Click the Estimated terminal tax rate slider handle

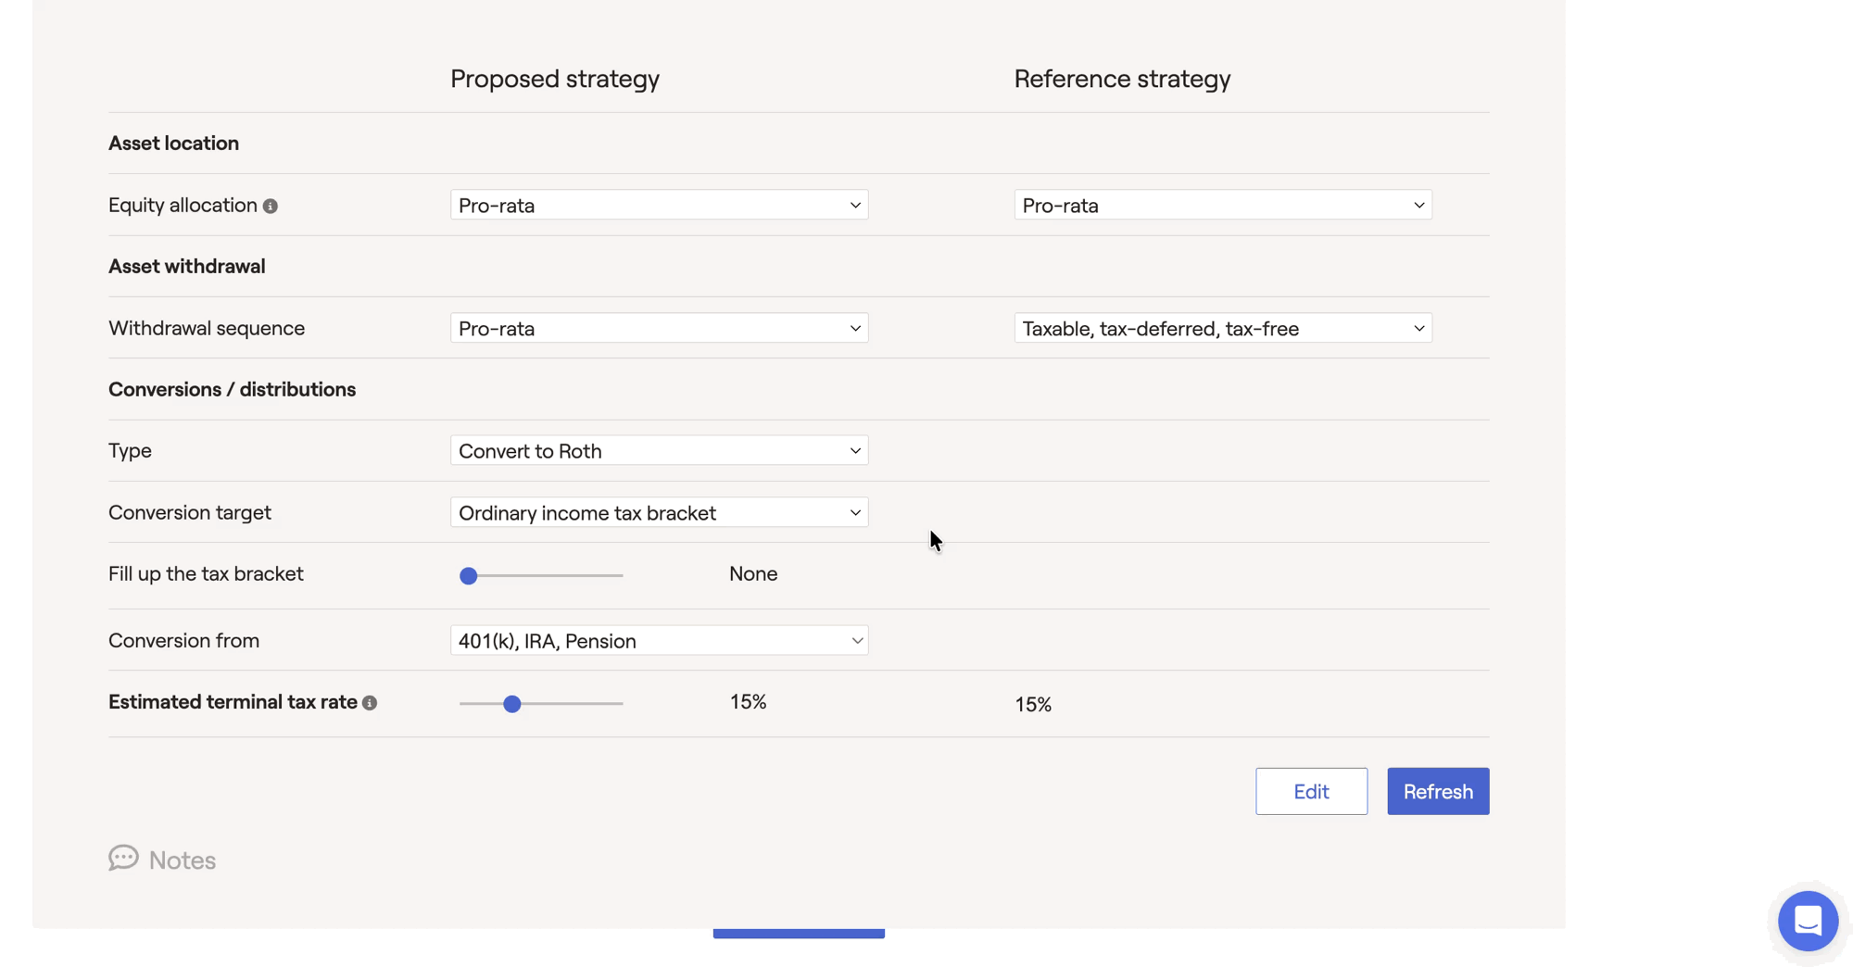(x=511, y=704)
